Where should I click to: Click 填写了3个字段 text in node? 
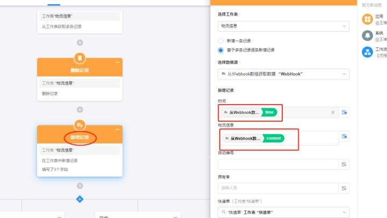[x=55, y=170]
